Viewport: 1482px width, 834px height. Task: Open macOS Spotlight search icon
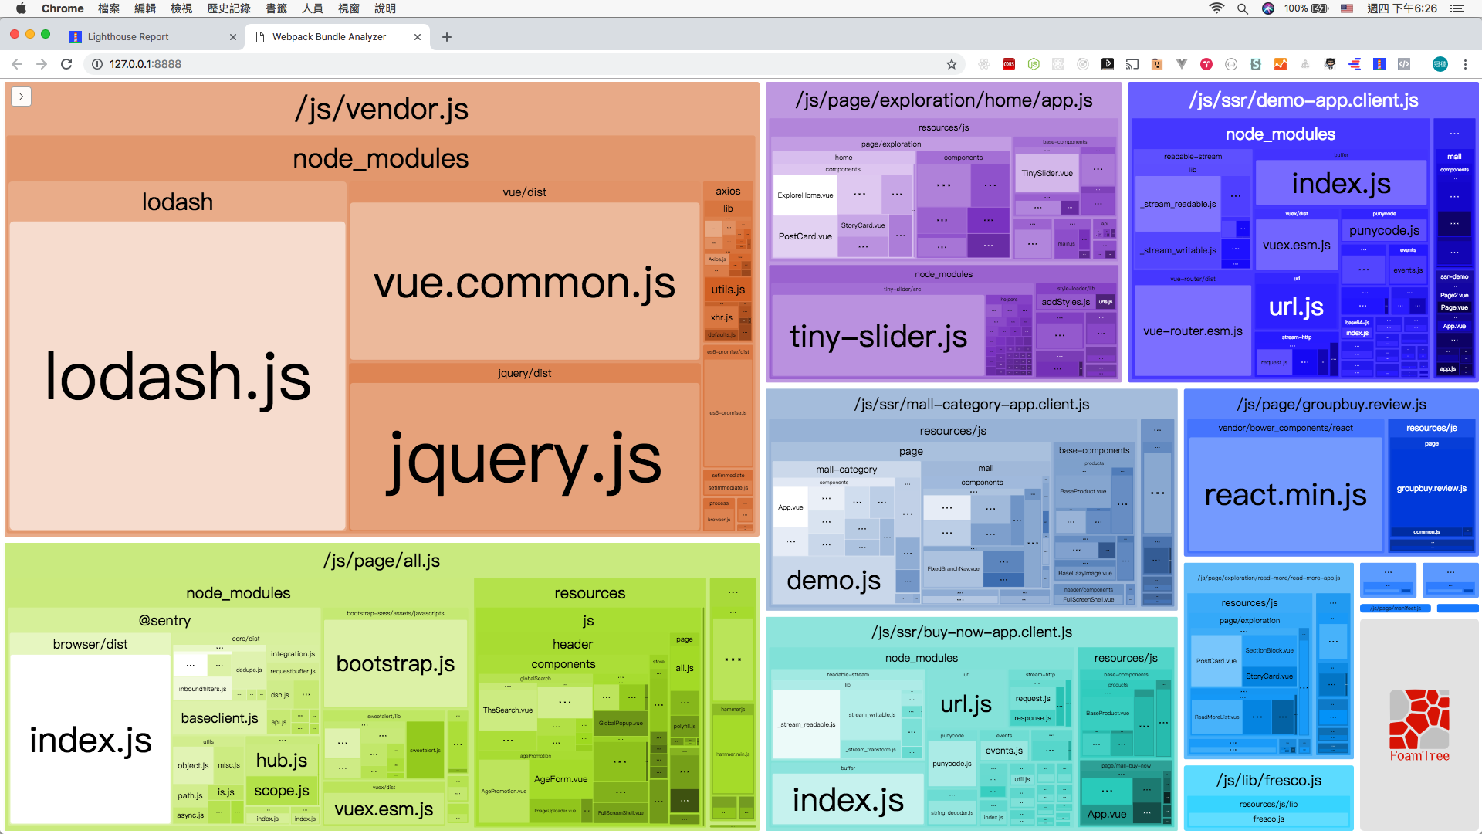click(1242, 8)
